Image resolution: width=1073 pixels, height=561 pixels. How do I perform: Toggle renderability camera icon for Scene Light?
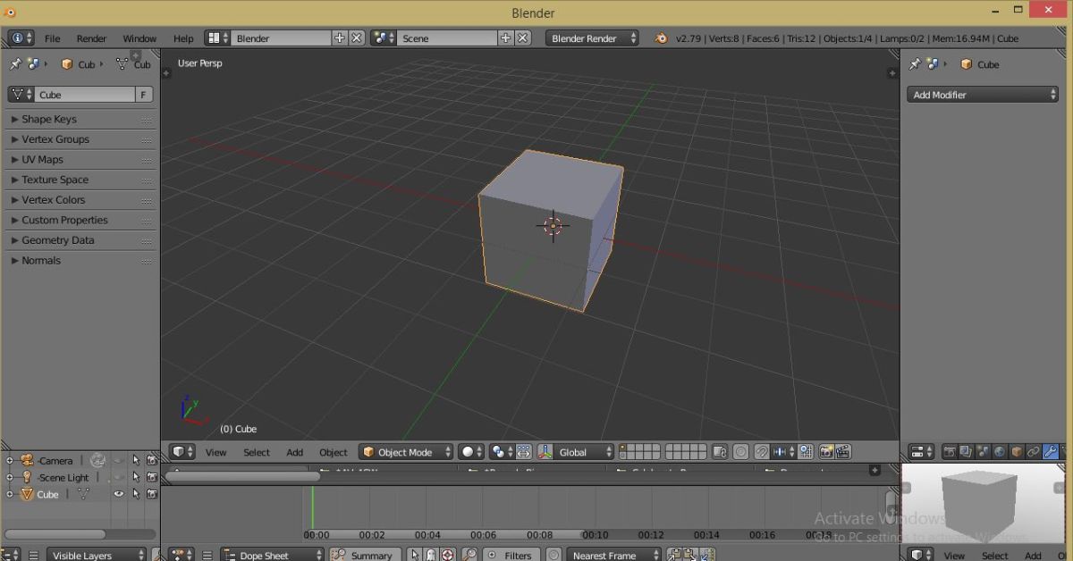pyautogui.click(x=151, y=478)
